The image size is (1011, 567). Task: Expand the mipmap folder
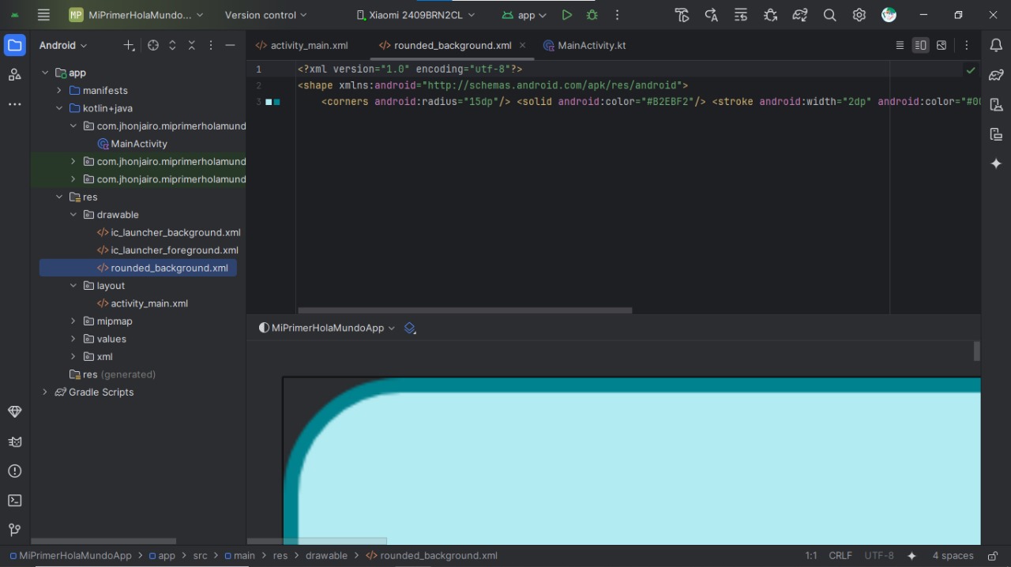pos(73,321)
